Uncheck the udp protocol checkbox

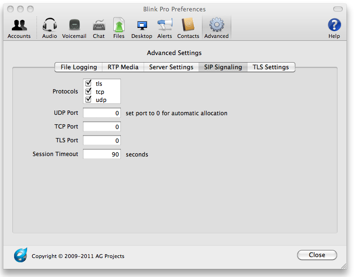click(x=88, y=100)
